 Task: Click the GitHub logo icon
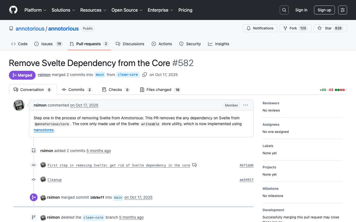13,10
